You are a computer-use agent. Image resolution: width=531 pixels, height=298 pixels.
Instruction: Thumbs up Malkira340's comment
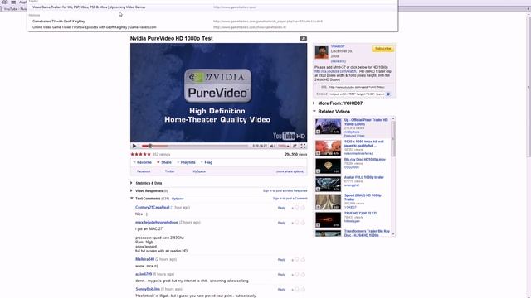303,259
